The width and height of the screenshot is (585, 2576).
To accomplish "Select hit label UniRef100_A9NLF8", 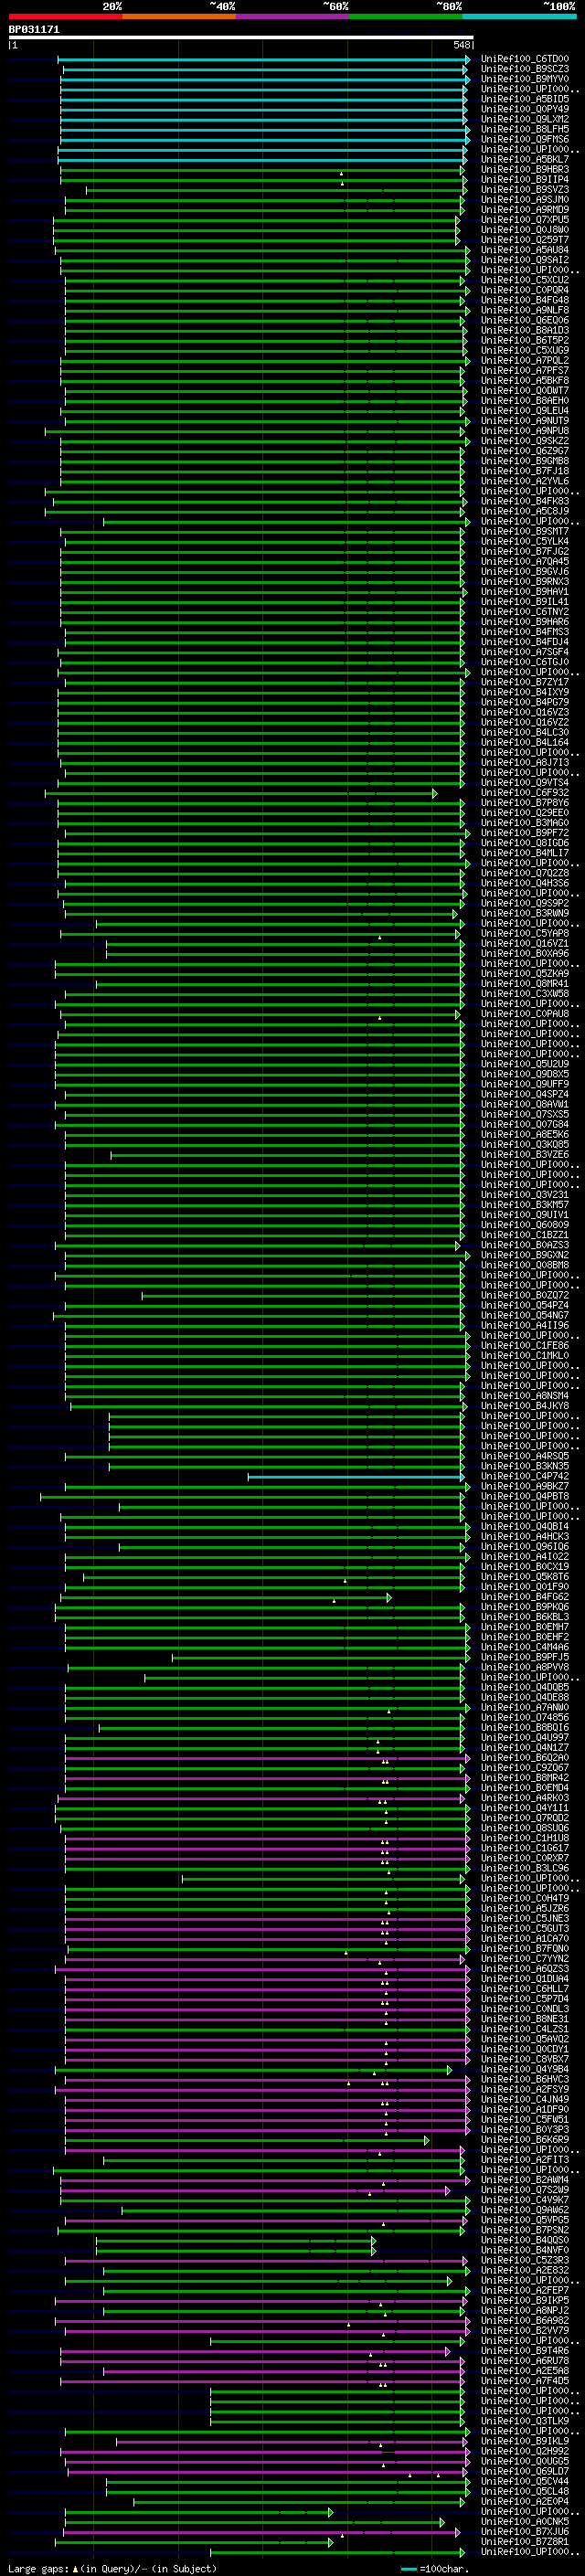I will click(x=525, y=310).
